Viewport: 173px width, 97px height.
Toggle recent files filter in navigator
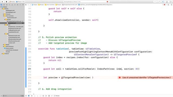click(x=21, y=96)
